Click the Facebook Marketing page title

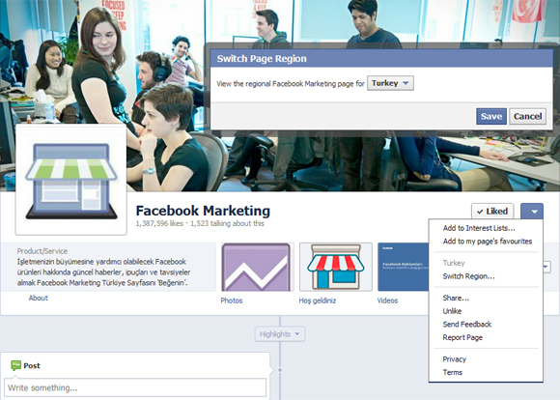pos(203,211)
